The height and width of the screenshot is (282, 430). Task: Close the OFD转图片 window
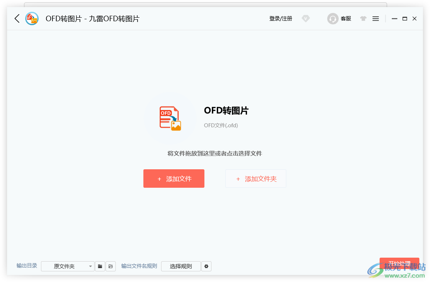click(x=414, y=18)
